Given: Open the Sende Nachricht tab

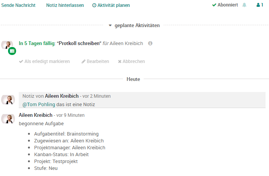Looking at the screenshot, I should pos(18,5).
